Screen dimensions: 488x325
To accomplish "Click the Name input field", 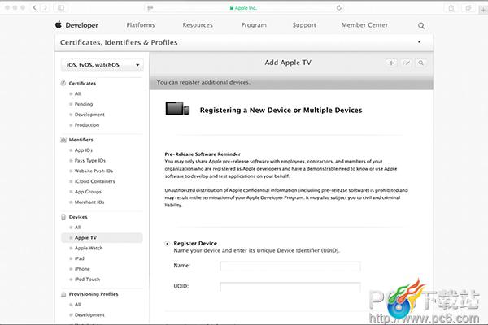I will 290,266.
